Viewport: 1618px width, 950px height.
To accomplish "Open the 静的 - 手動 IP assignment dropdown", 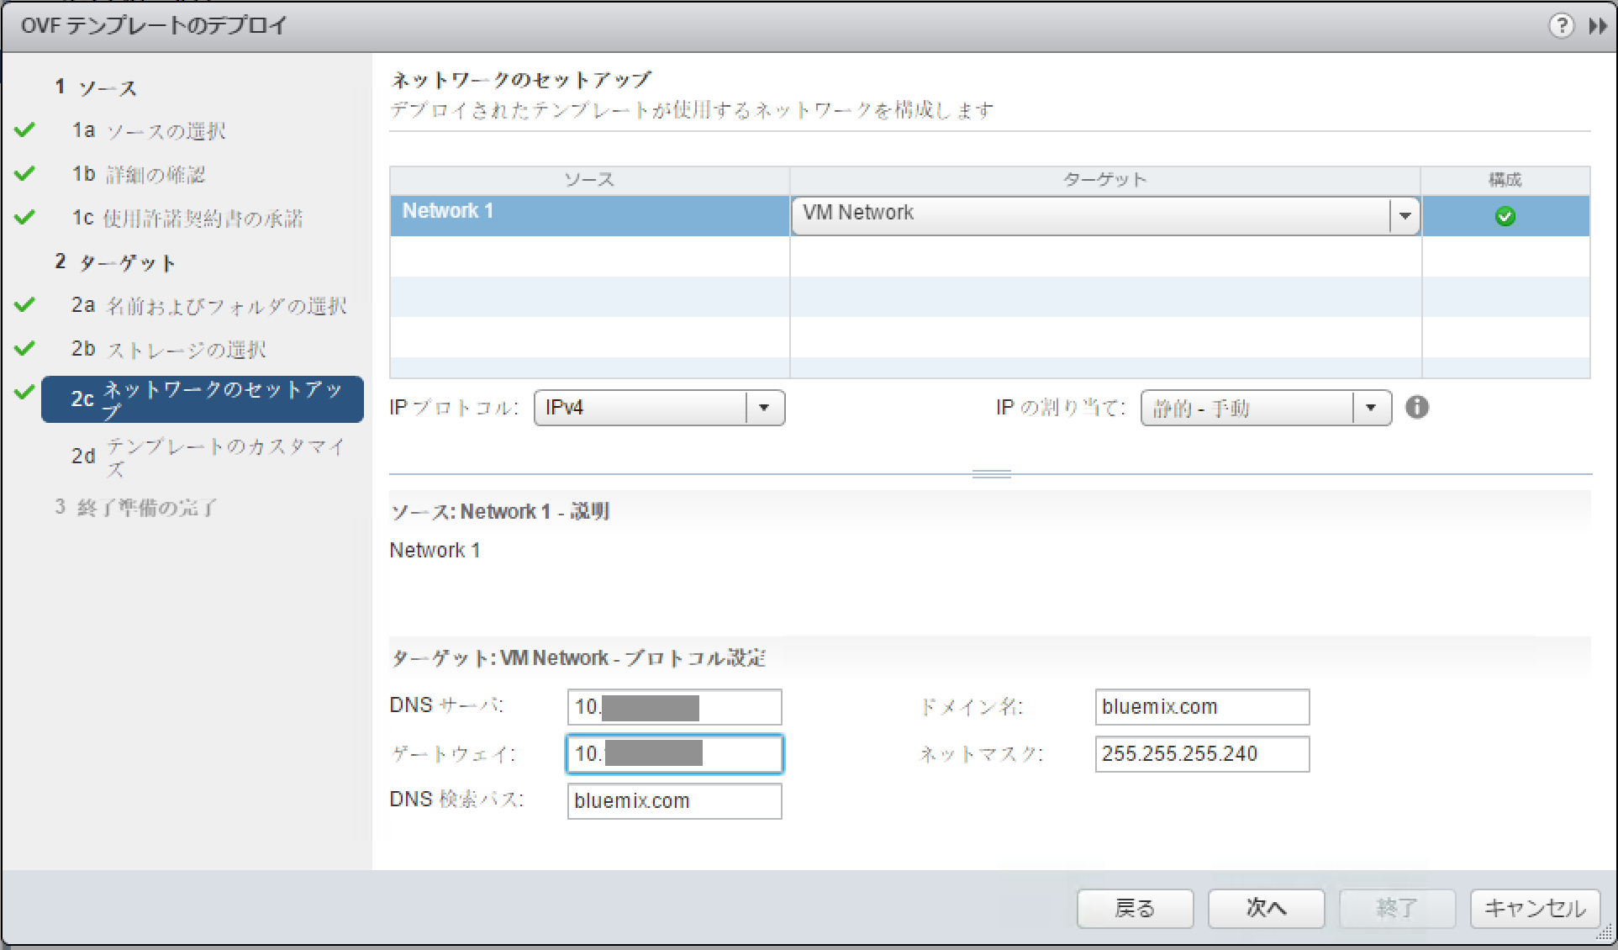I will click(x=1372, y=408).
